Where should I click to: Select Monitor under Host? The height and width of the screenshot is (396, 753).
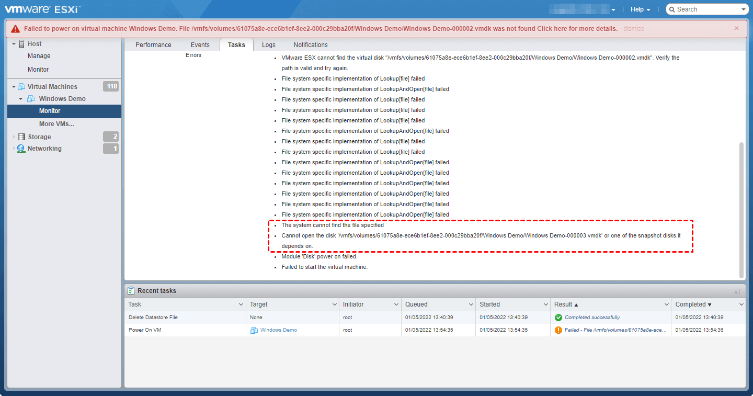pyautogui.click(x=38, y=70)
